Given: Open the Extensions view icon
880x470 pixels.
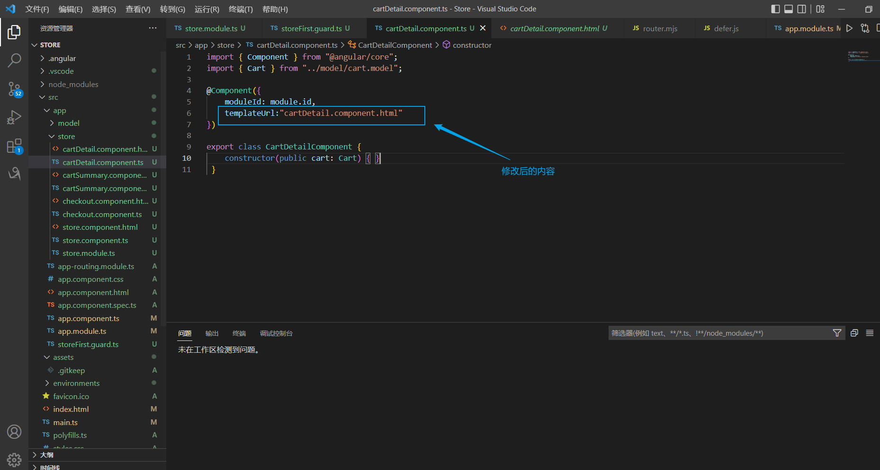Looking at the screenshot, I should [x=14, y=146].
